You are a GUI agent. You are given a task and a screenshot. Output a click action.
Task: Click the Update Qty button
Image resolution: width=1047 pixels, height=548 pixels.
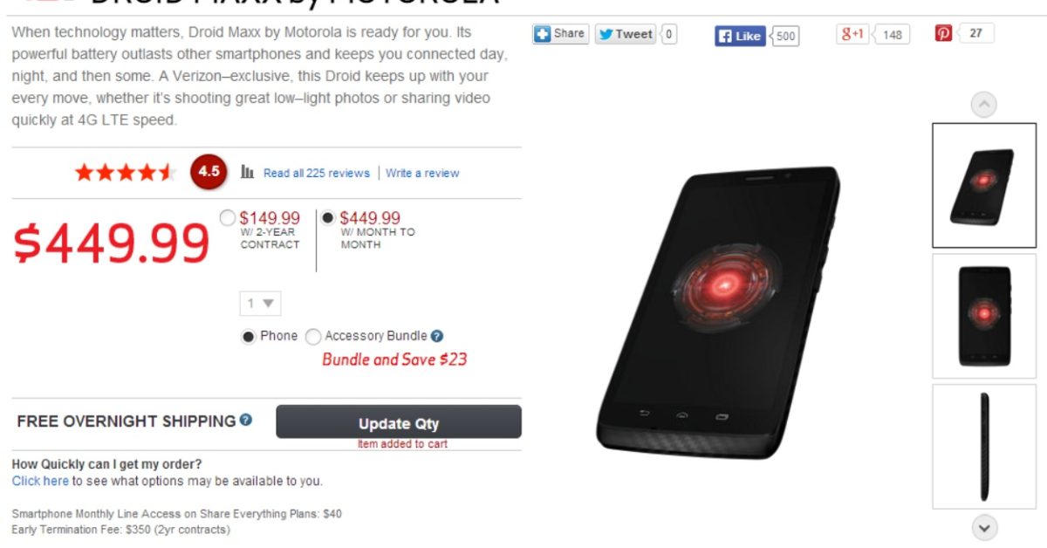pyautogui.click(x=399, y=422)
